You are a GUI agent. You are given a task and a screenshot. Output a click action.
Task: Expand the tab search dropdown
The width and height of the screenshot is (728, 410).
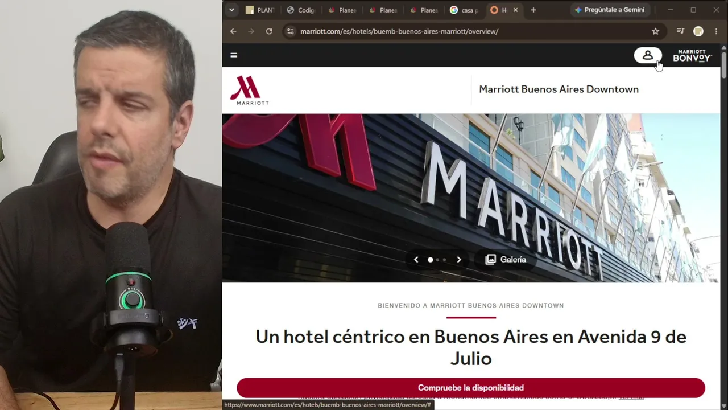(231, 10)
